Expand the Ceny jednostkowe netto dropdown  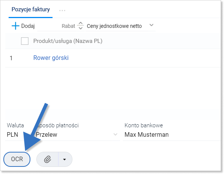[x=152, y=25]
